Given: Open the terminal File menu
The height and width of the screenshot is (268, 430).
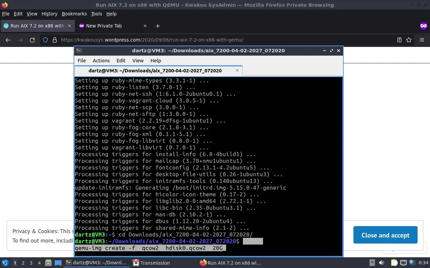Looking at the screenshot, I should (x=82, y=61).
